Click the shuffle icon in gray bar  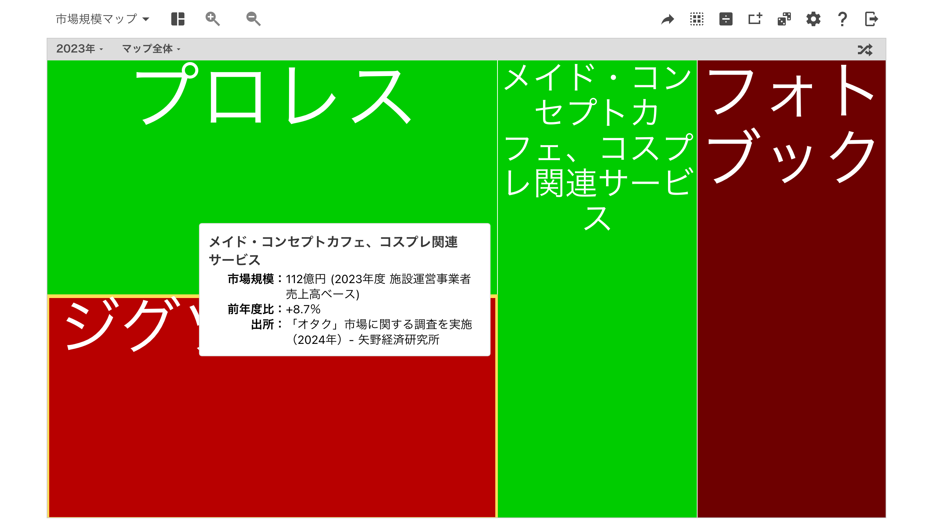865,49
